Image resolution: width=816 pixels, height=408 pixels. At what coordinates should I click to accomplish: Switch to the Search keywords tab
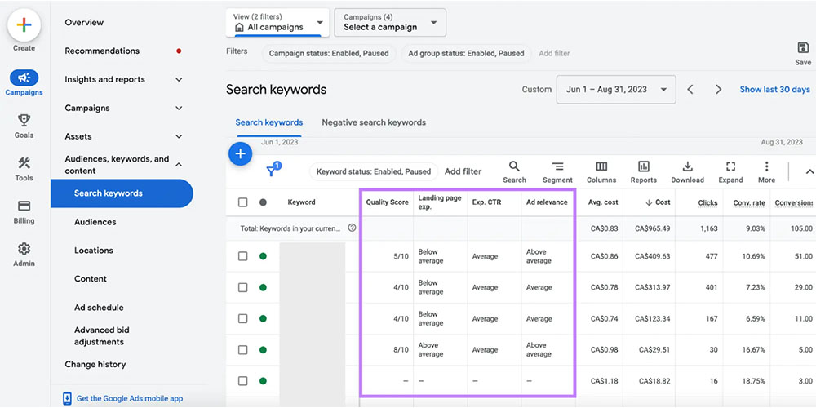coord(269,123)
